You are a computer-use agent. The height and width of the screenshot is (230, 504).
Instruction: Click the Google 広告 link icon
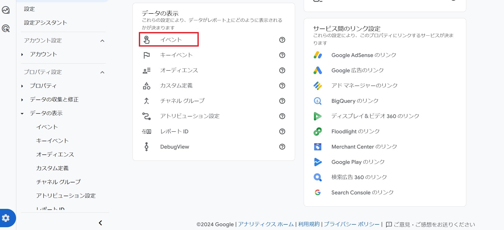coord(318,70)
